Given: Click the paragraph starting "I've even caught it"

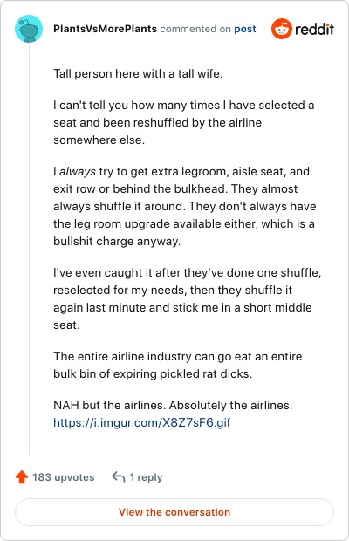Looking at the screenshot, I should coord(188,298).
